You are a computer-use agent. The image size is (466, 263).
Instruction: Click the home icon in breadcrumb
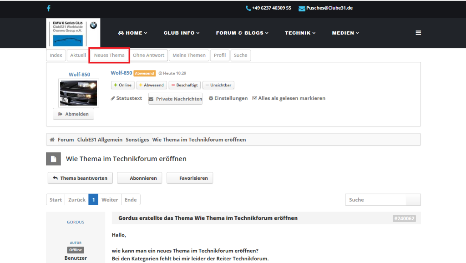click(x=52, y=140)
